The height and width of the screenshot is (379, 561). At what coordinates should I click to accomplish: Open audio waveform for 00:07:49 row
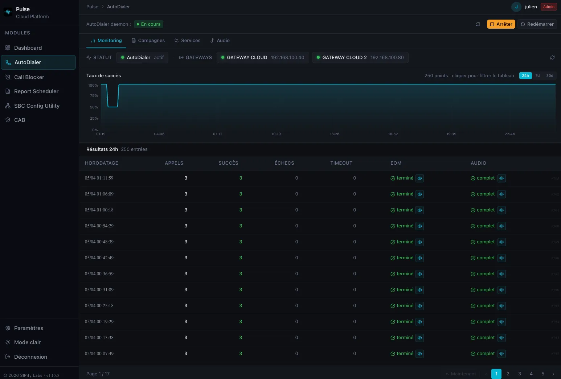[x=501, y=354]
